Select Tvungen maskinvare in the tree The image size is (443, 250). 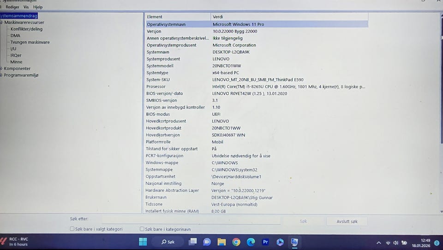click(30, 42)
